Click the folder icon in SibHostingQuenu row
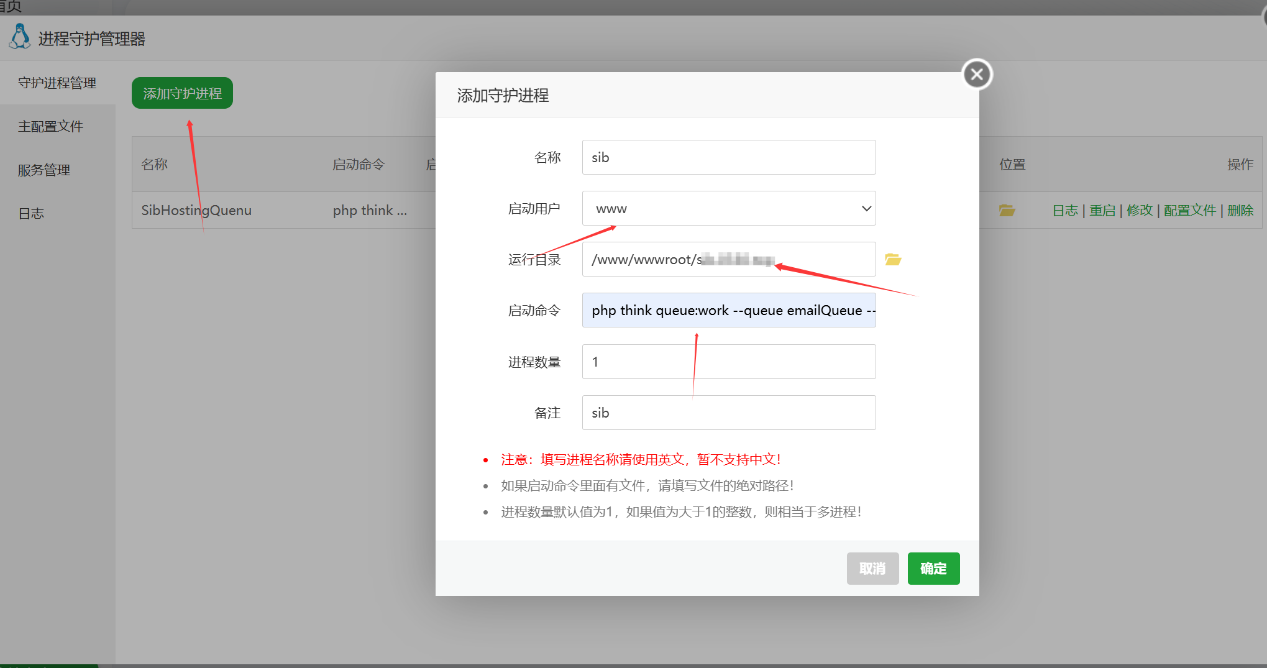The height and width of the screenshot is (668, 1267). click(1007, 211)
